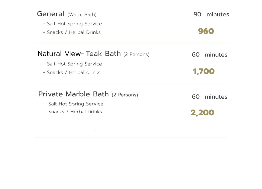
Task: Click Snacks / Herbal Drinks under Marble Bath
Action: point(73,112)
